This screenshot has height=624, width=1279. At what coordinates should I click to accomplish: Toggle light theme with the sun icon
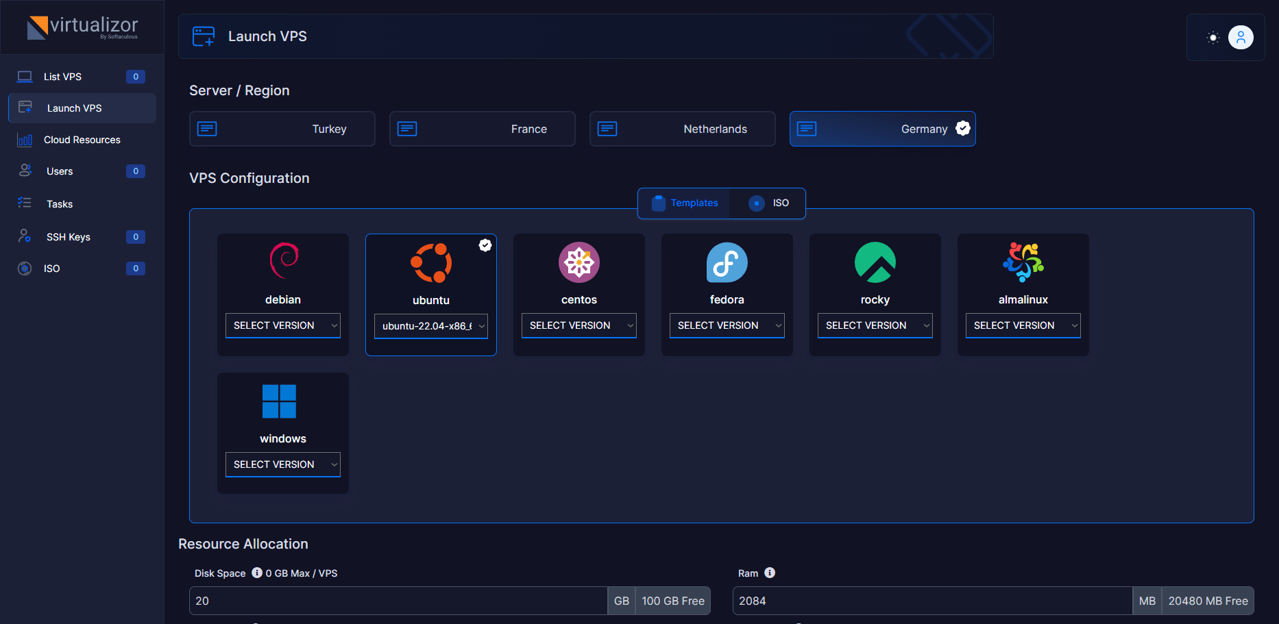tap(1213, 38)
